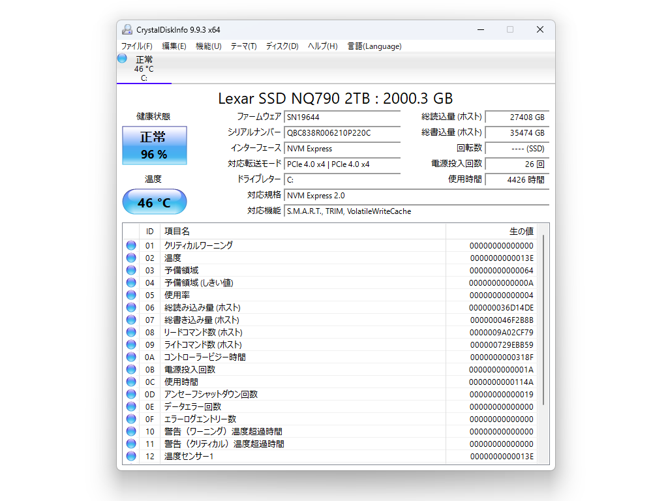Click status orb for row 0C 使用時間
The image size is (668, 501).
(131, 382)
